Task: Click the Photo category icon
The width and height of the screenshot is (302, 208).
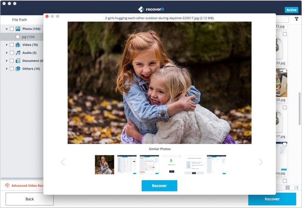Action: coord(18,29)
